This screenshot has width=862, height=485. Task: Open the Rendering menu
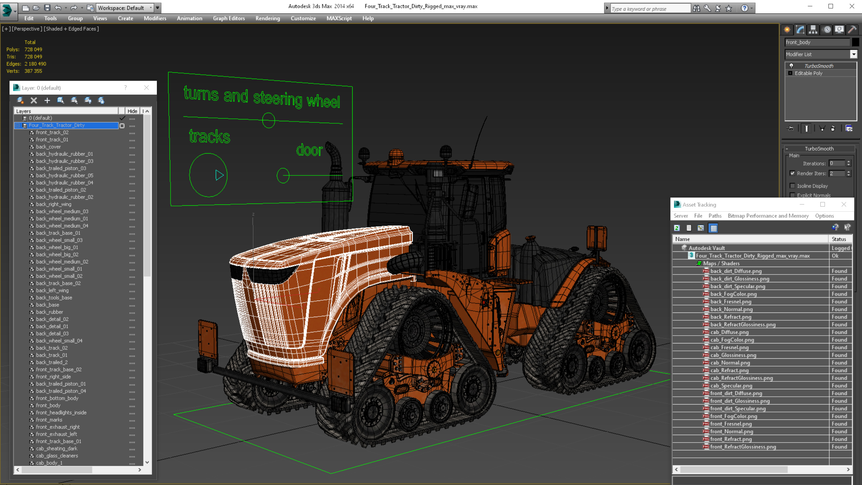tap(268, 18)
